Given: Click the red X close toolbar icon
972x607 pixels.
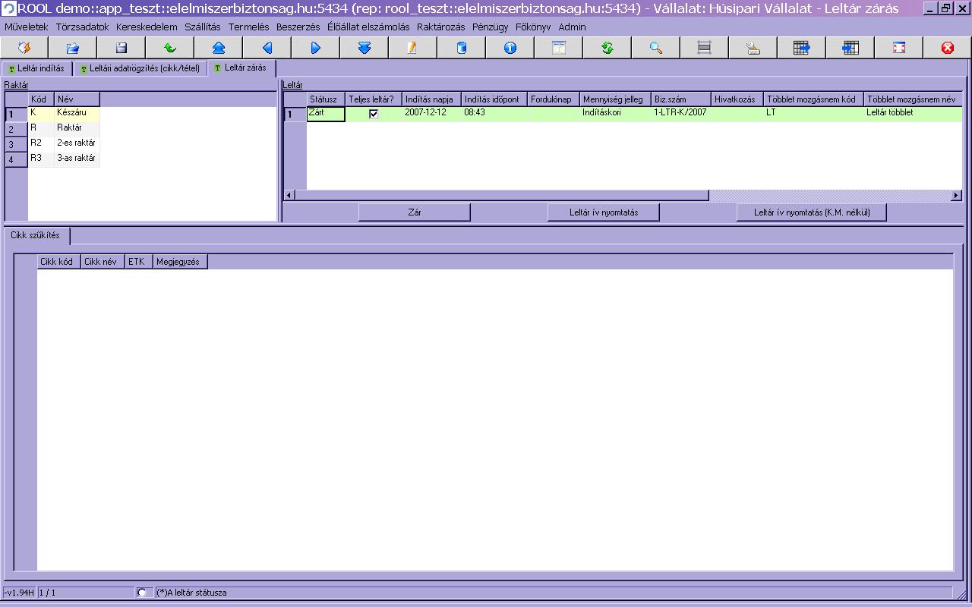Looking at the screenshot, I should tap(948, 48).
